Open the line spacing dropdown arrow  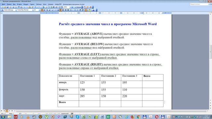(72, 10)
